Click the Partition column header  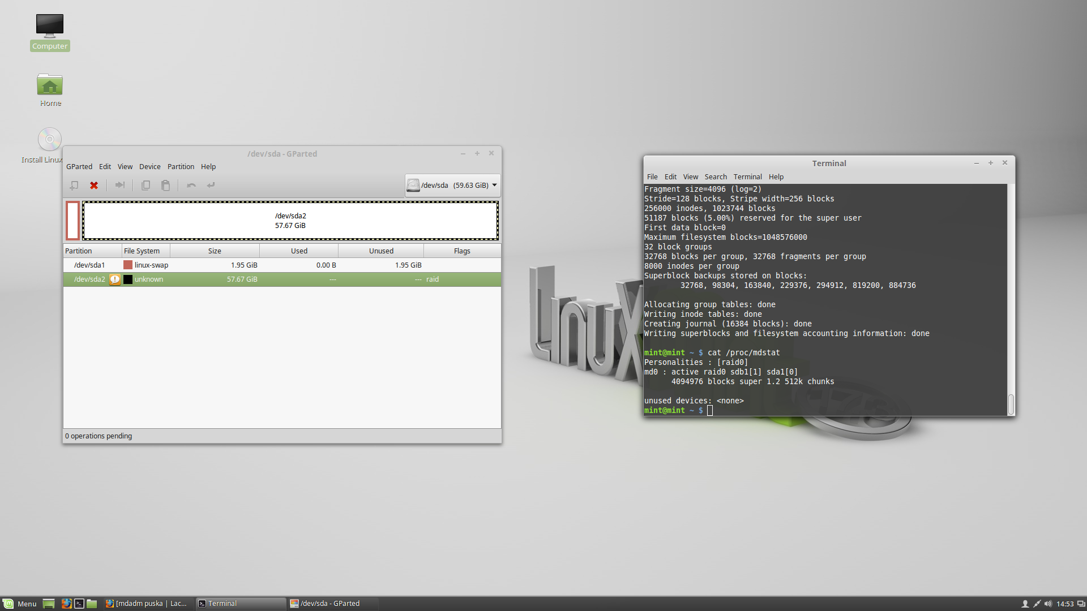coord(92,251)
